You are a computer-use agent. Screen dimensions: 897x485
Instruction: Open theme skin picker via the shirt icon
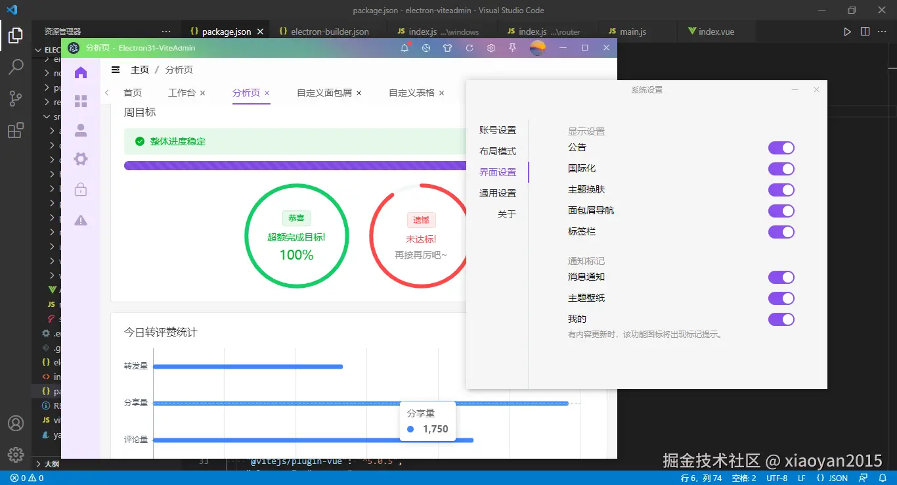(447, 47)
